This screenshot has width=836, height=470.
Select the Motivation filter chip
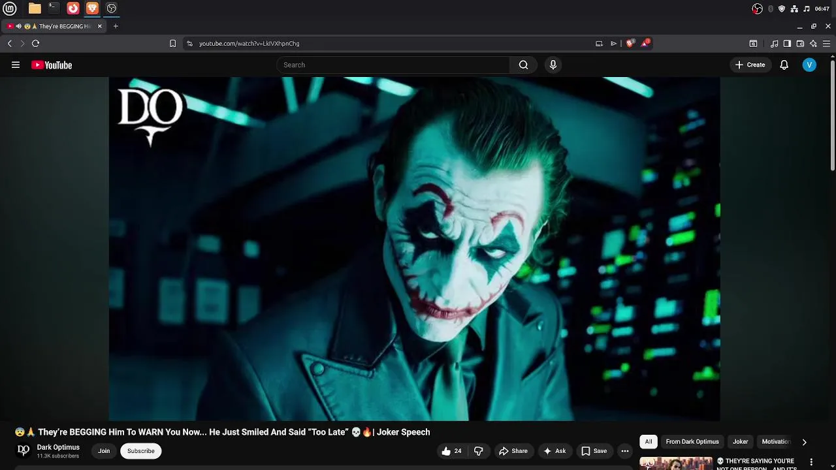[776, 442]
